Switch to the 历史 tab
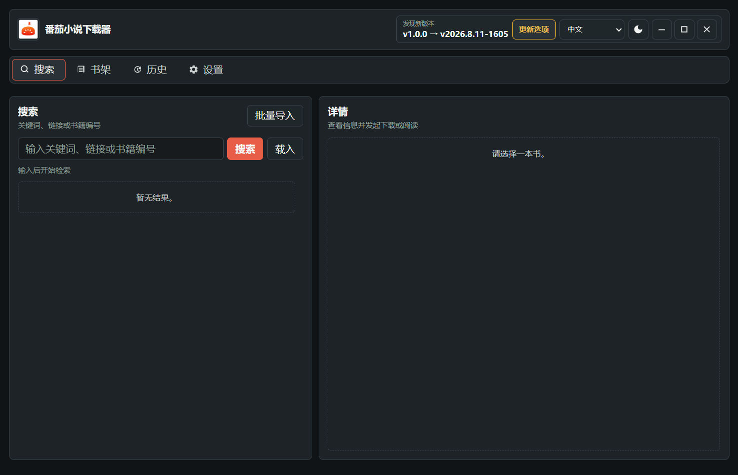738x475 pixels. [151, 69]
